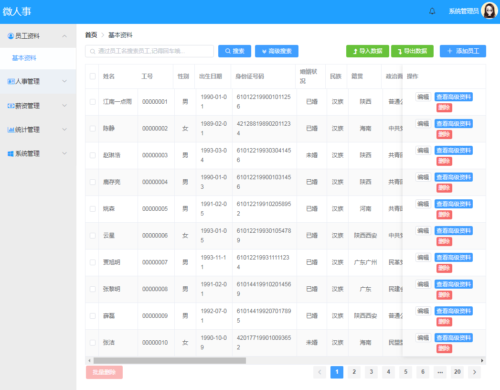The image size is (500, 390).
Task: Expand the 薪资管理 dropdown arrow
Action: (x=65, y=105)
